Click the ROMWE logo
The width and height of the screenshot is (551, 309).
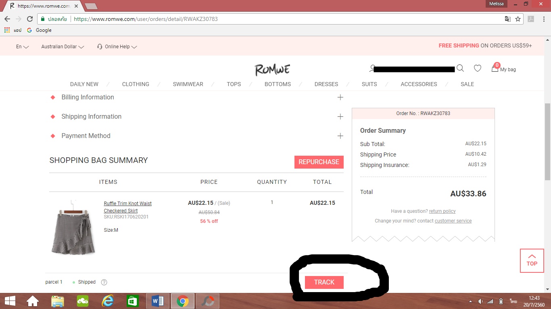[x=273, y=70]
